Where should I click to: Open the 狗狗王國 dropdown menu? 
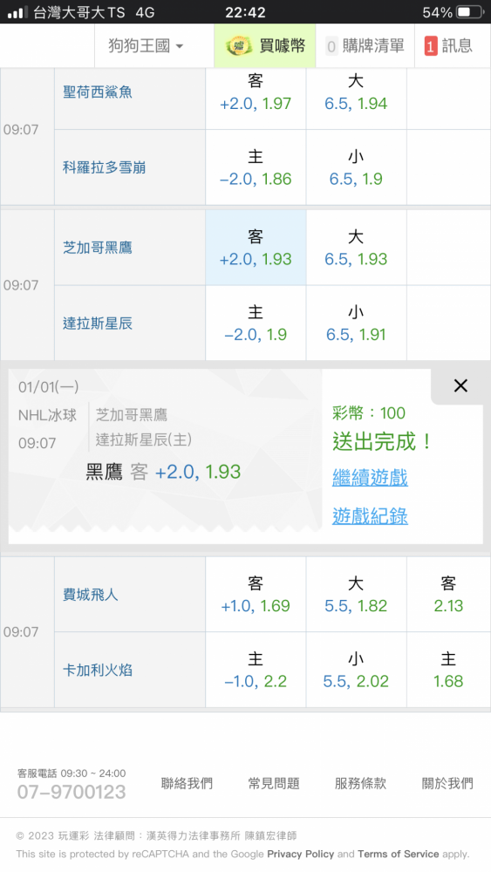(x=146, y=45)
